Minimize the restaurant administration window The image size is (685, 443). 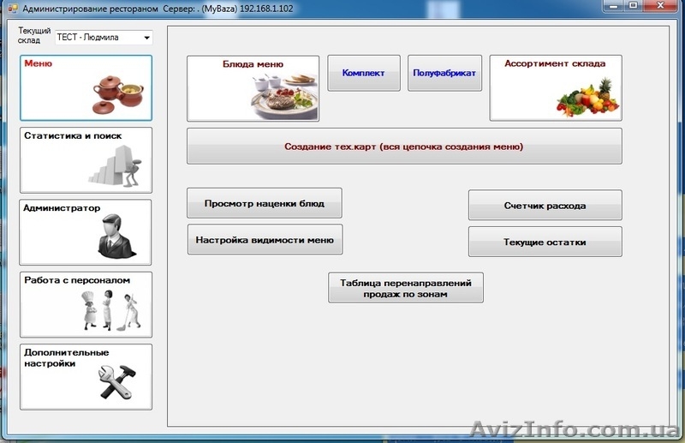pyautogui.click(x=613, y=6)
